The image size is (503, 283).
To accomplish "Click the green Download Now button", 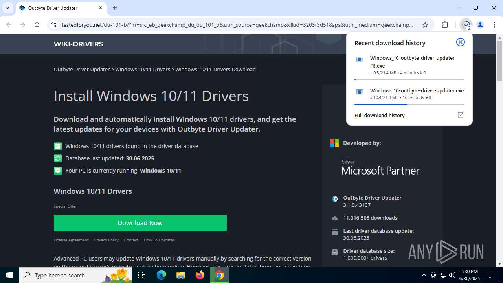I will click(x=140, y=223).
